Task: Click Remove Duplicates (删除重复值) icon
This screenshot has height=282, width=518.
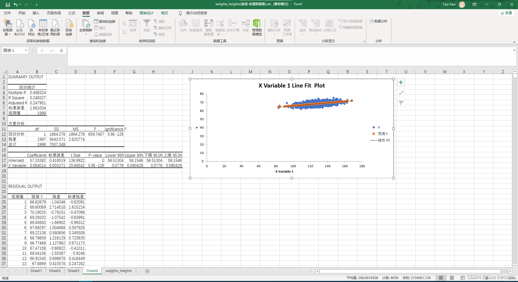Action: pos(209,28)
